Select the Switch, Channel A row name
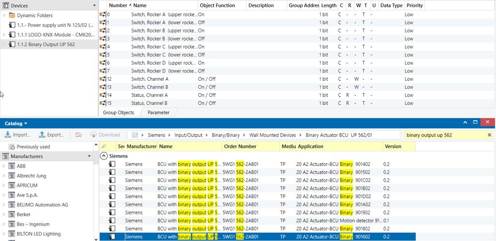Screen dimensions: 496x241 click(150, 79)
